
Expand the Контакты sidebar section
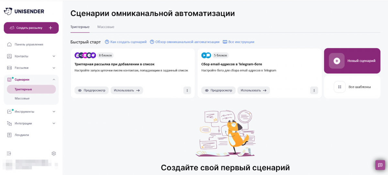click(x=54, y=56)
